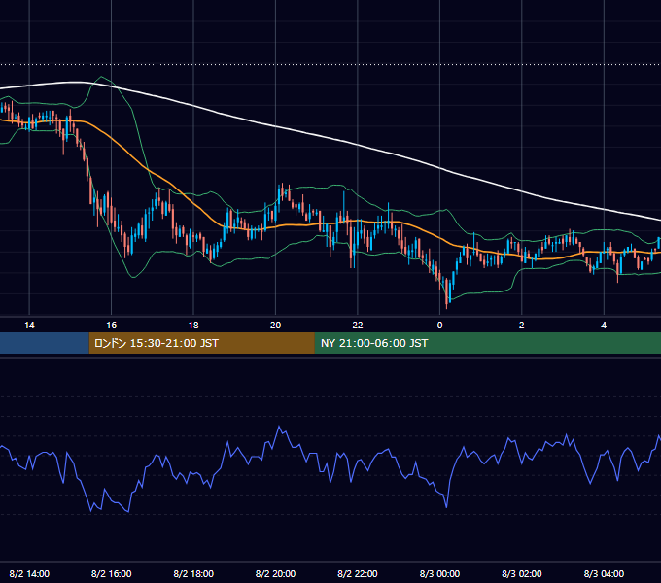
Task: Click the 8/2 14:00 date label
Action: [x=29, y=573]
